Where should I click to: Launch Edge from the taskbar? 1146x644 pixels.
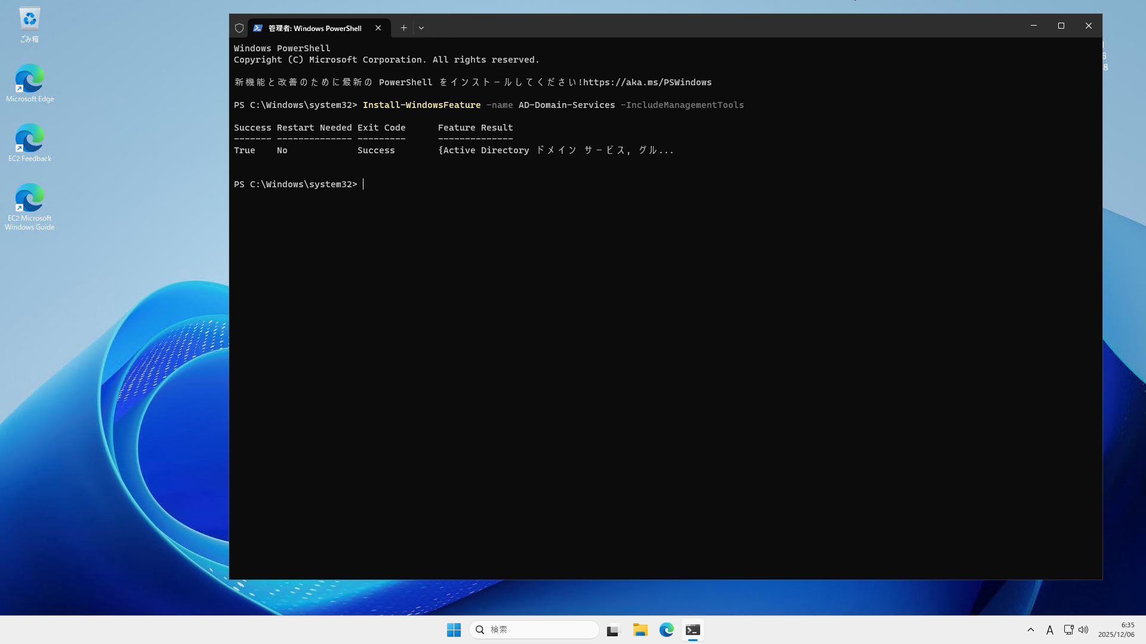(x=666, y=630)
